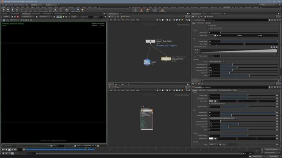Open the File menu
This screenshot has width=282, height=158.
(3, 5)
